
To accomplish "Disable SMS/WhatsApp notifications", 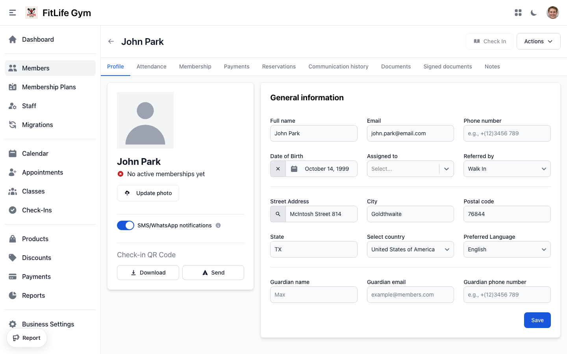I will [126, 225].
